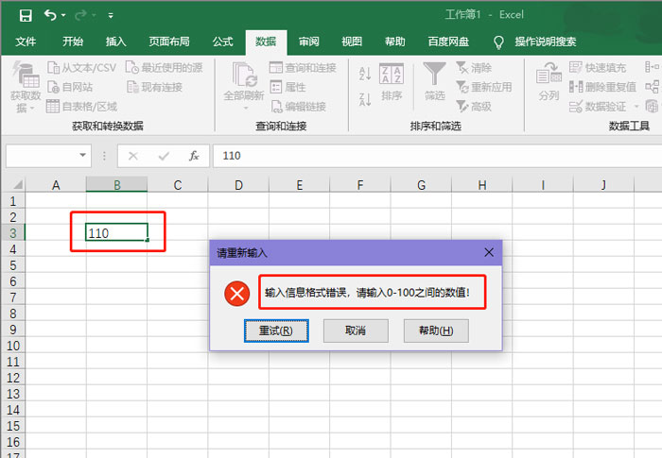Open the 公式 (Formulas) ribbon tab

coord(222,42)
